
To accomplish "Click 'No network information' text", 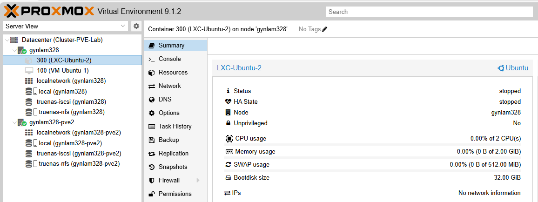I will pos(490,193).
